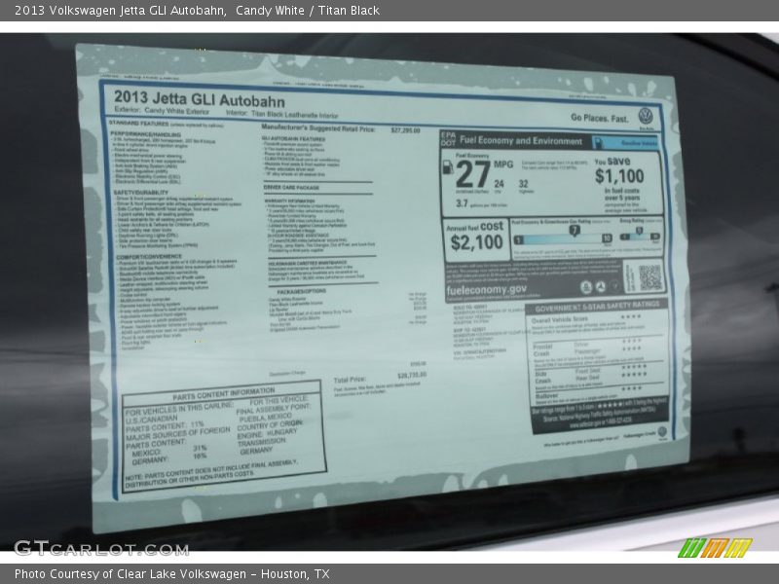
Task: Click the 'DRIVER CARE PACKAGE' heading
Action: pyautogui.click(x=291, y=188)
